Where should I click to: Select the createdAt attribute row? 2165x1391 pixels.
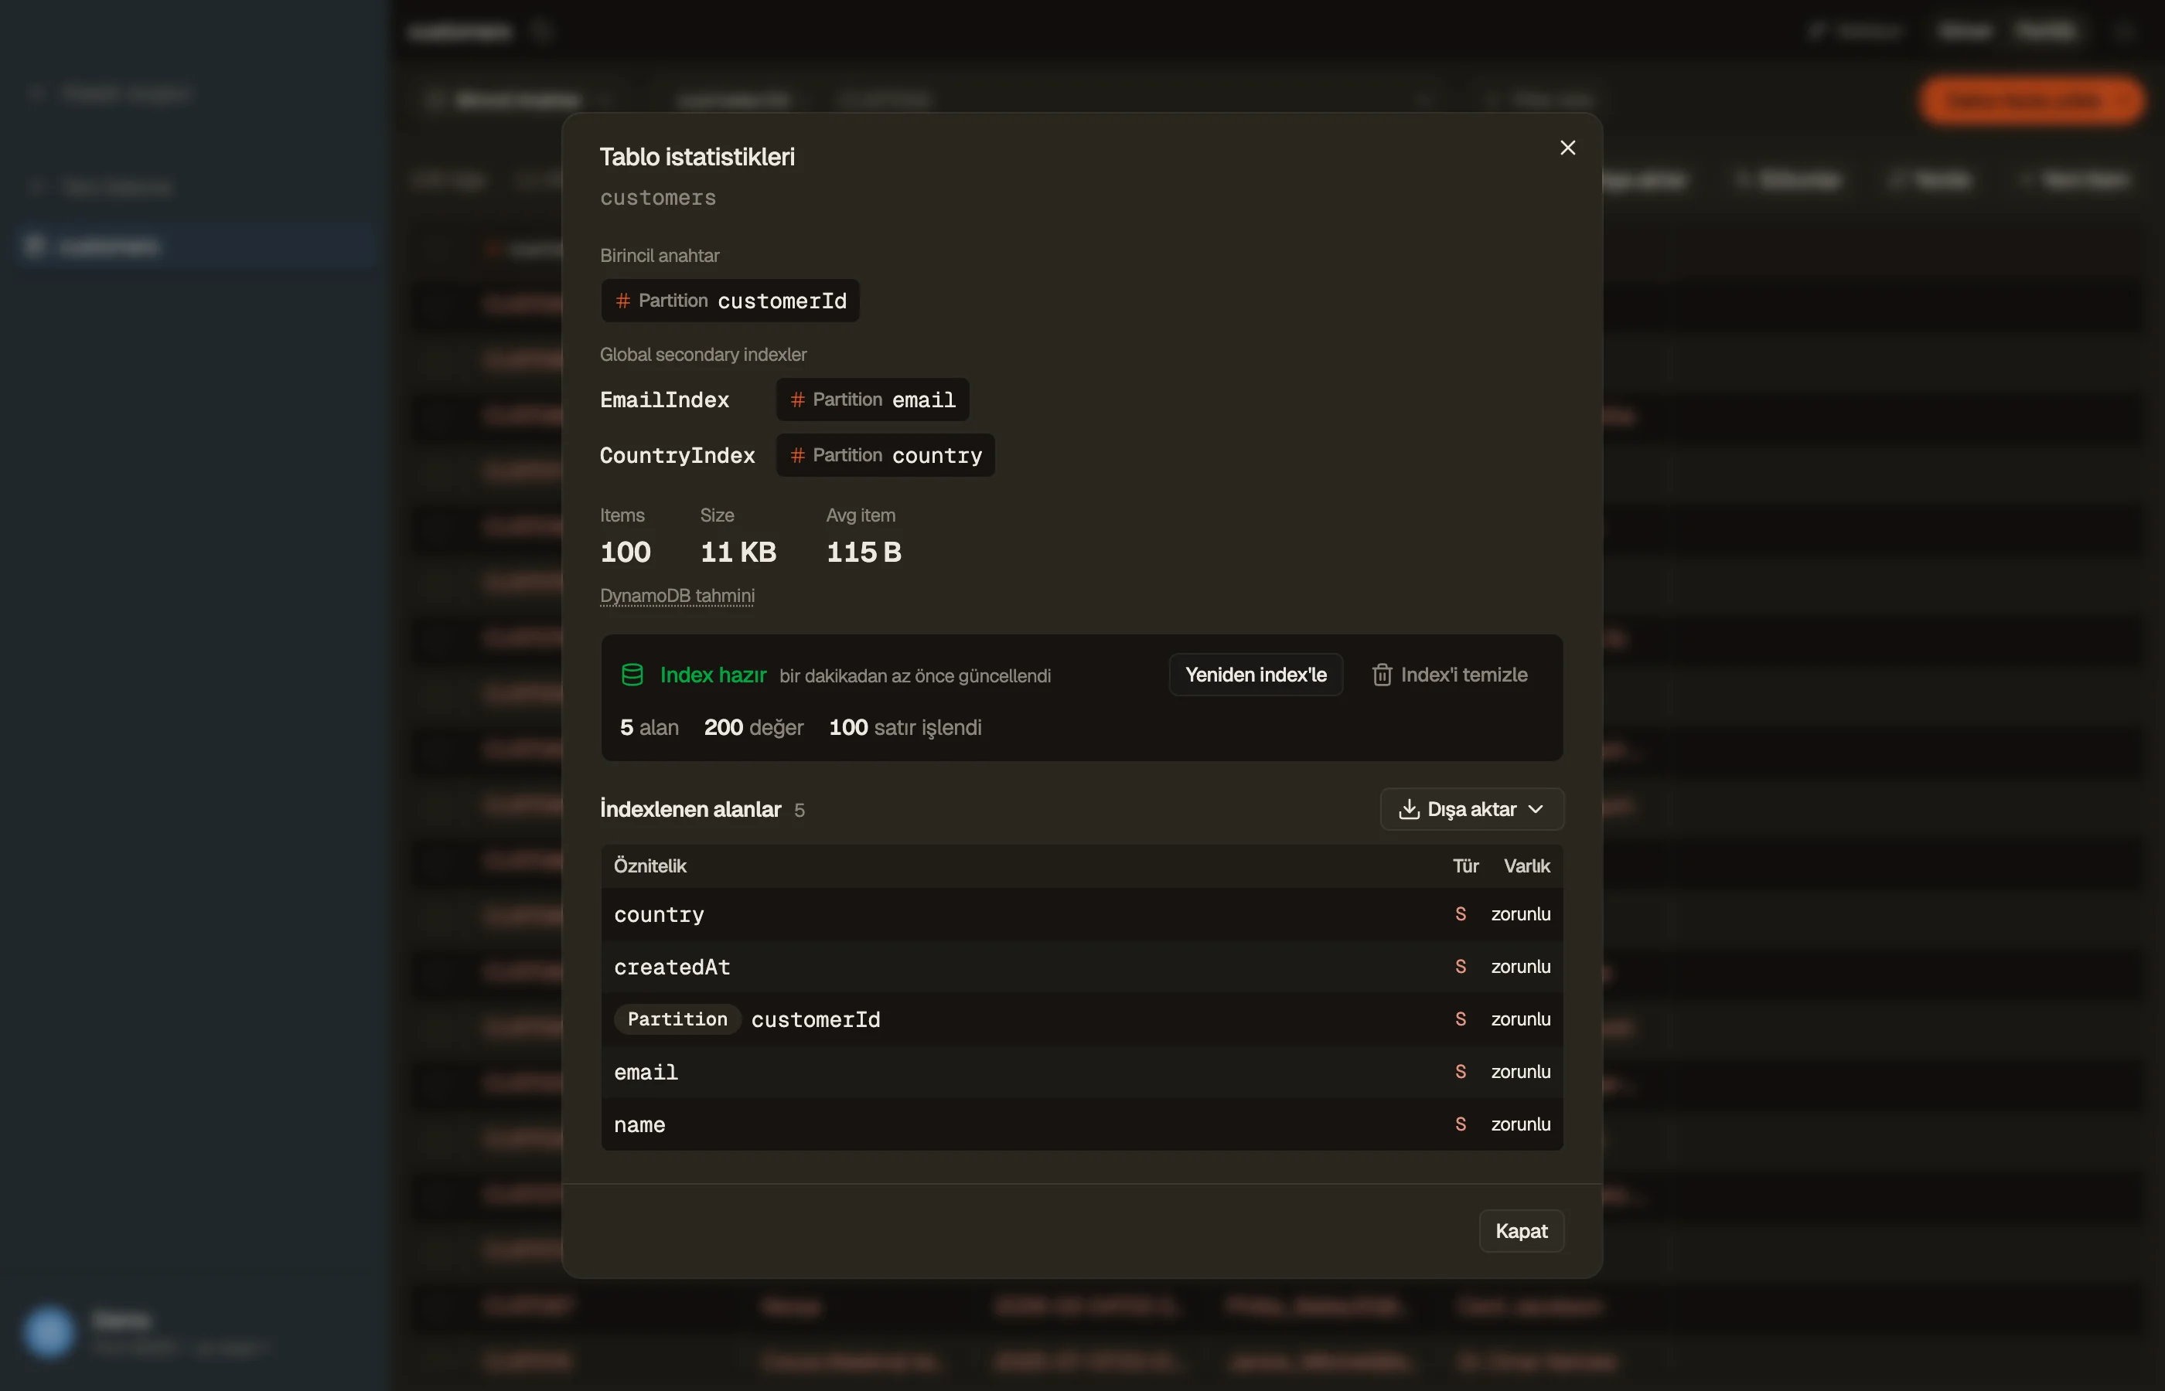[1082, 968]
